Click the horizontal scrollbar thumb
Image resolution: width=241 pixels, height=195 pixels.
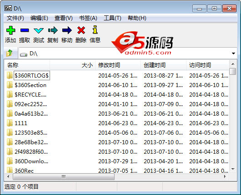point(64,176)
